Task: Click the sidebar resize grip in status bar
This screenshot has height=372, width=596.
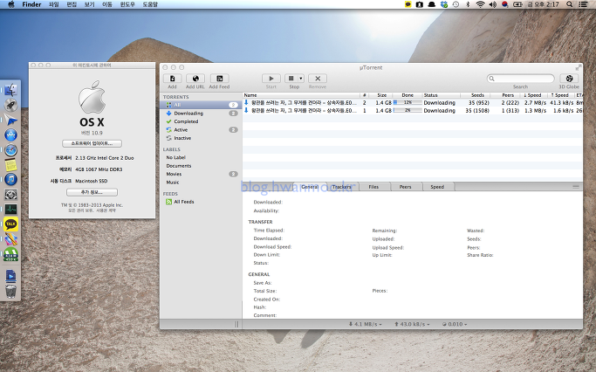Action: coord(236,324)
